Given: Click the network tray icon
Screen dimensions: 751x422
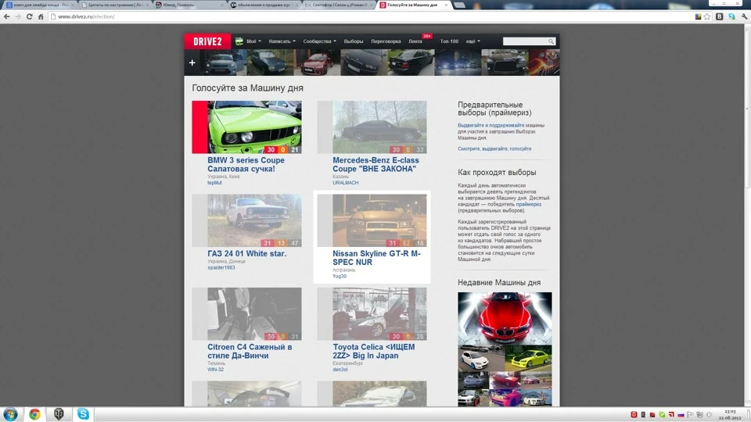Looking at the screenshot, I should point(699,414).
